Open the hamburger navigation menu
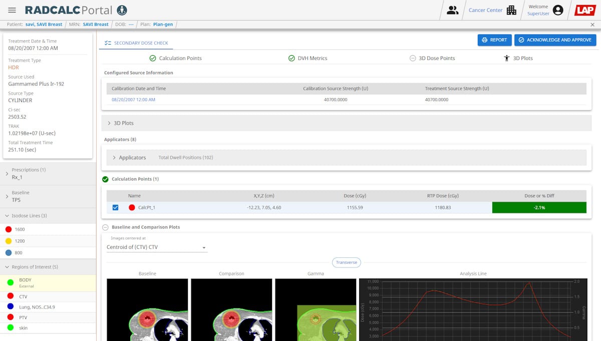601x341 pixels. (x=12, y=11)
